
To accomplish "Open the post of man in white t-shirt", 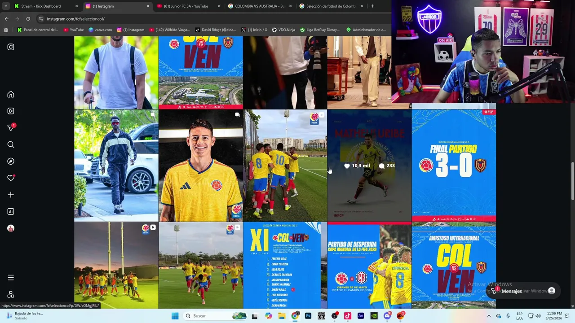I will (x=116, y=73).
